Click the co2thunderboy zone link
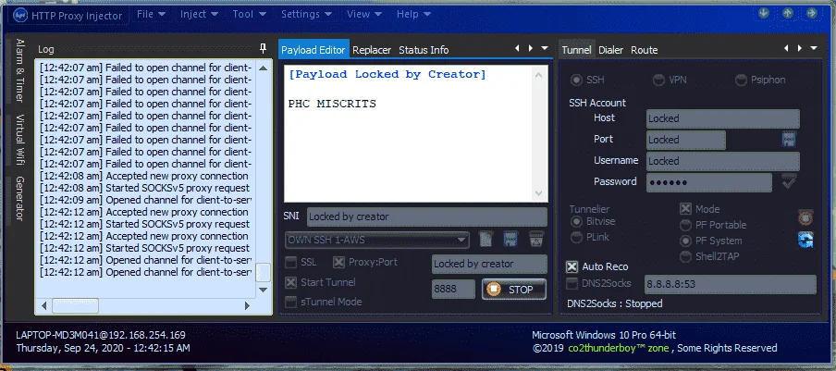Screen dimensions: 836x371 point(619,348)
